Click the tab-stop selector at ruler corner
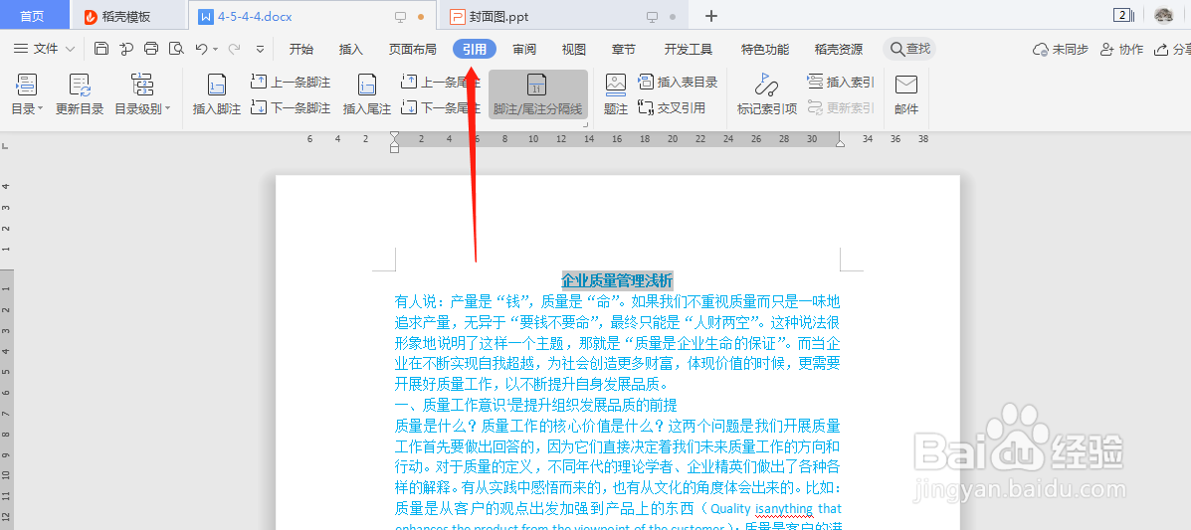This screenshot has width=1191, height=530. pyautogui.click(x=5, y=144)
